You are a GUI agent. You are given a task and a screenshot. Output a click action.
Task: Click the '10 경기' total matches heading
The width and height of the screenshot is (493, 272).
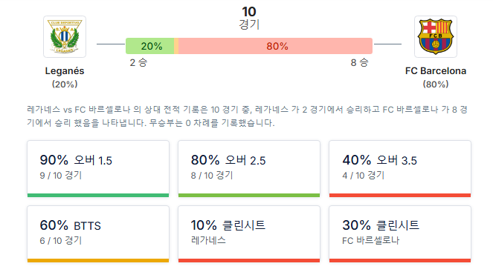[249, 18]
